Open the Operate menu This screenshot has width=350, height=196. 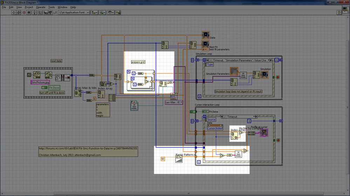(41, 7)
